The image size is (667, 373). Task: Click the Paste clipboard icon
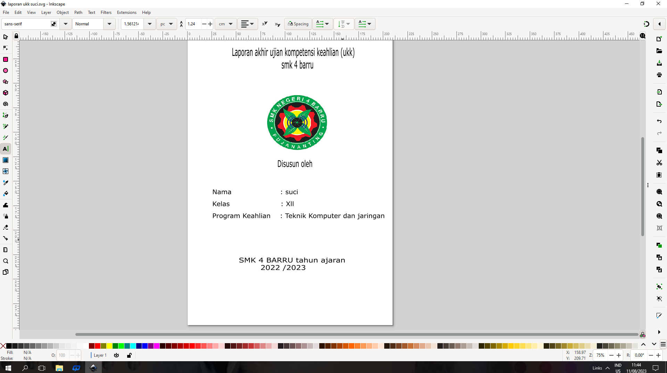click(659, 175)
